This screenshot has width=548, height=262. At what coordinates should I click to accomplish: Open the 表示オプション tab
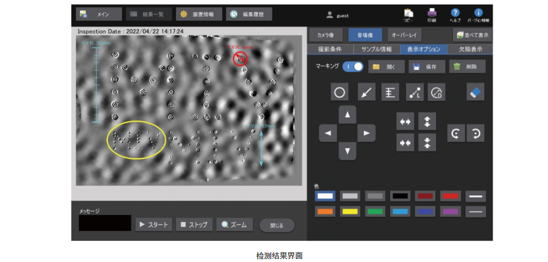(424, 49)
